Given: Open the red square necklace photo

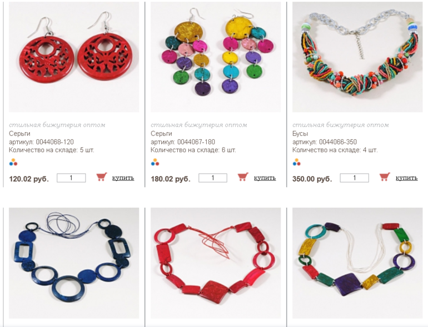Looking at the screenshot, I should (x=216, y=263).
